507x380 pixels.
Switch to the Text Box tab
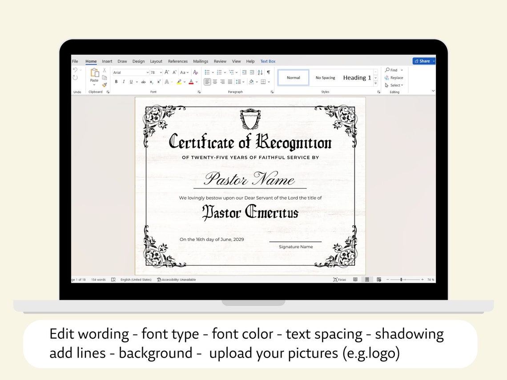[x=268, y=61]
